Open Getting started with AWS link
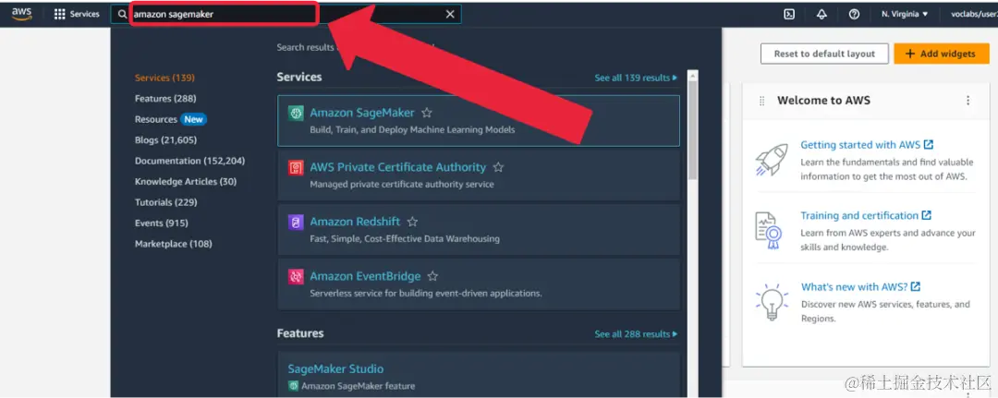This screenshot has width=998, height=398. pos(867,145)
